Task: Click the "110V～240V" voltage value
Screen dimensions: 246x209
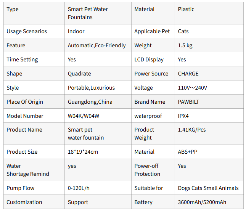Action: [x=192, y=88]
